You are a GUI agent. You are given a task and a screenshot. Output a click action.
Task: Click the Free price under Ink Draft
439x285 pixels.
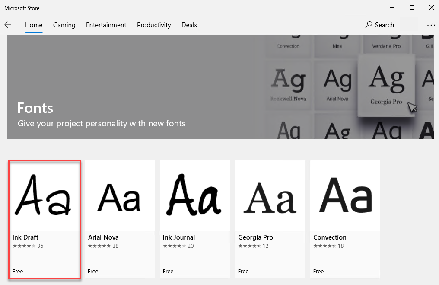[18, 271]
